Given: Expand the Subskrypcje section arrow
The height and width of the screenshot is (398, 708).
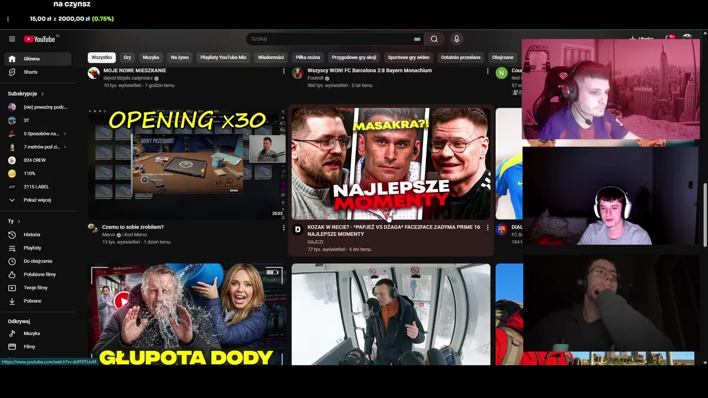Looking at the screenshot, I should click(x=43, y=94).
